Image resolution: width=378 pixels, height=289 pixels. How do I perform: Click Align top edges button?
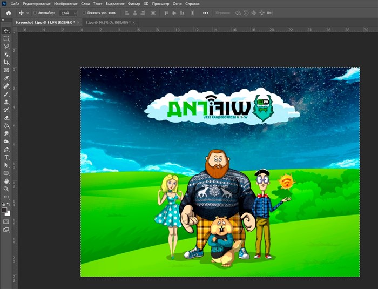166,13
